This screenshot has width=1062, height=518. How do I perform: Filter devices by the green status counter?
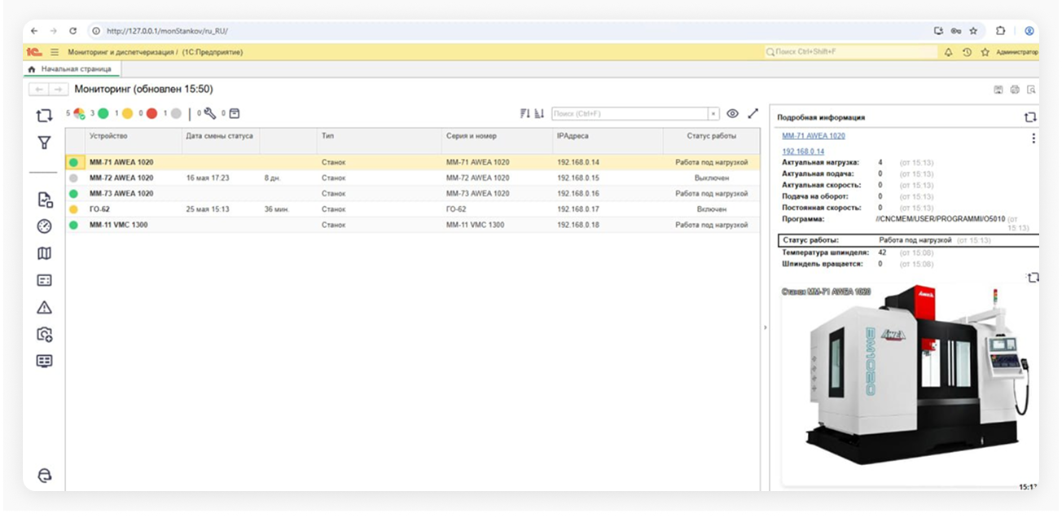pyautogui.click(x=103, y=114)
